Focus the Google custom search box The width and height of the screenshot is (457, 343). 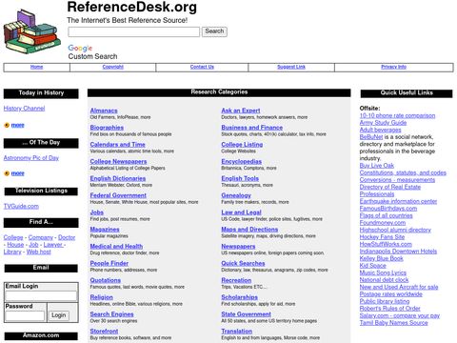133,31
